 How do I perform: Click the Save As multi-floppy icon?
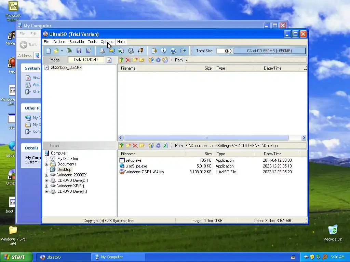89,51
